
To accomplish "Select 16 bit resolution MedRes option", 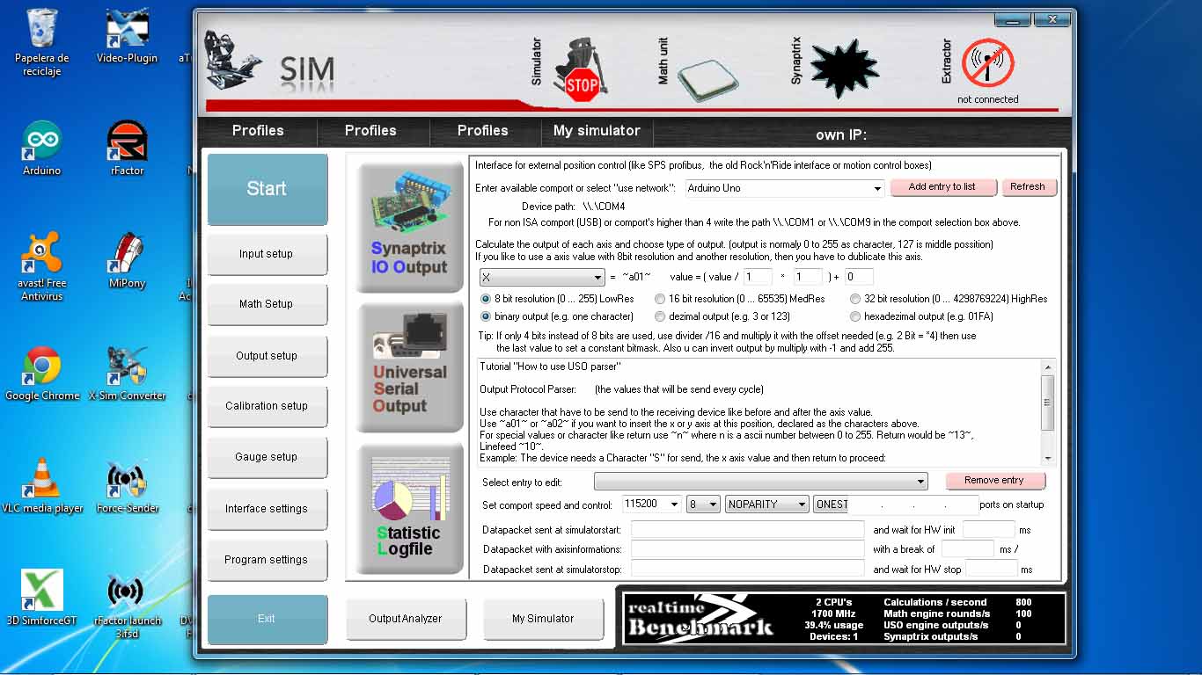I will [660, 299].
